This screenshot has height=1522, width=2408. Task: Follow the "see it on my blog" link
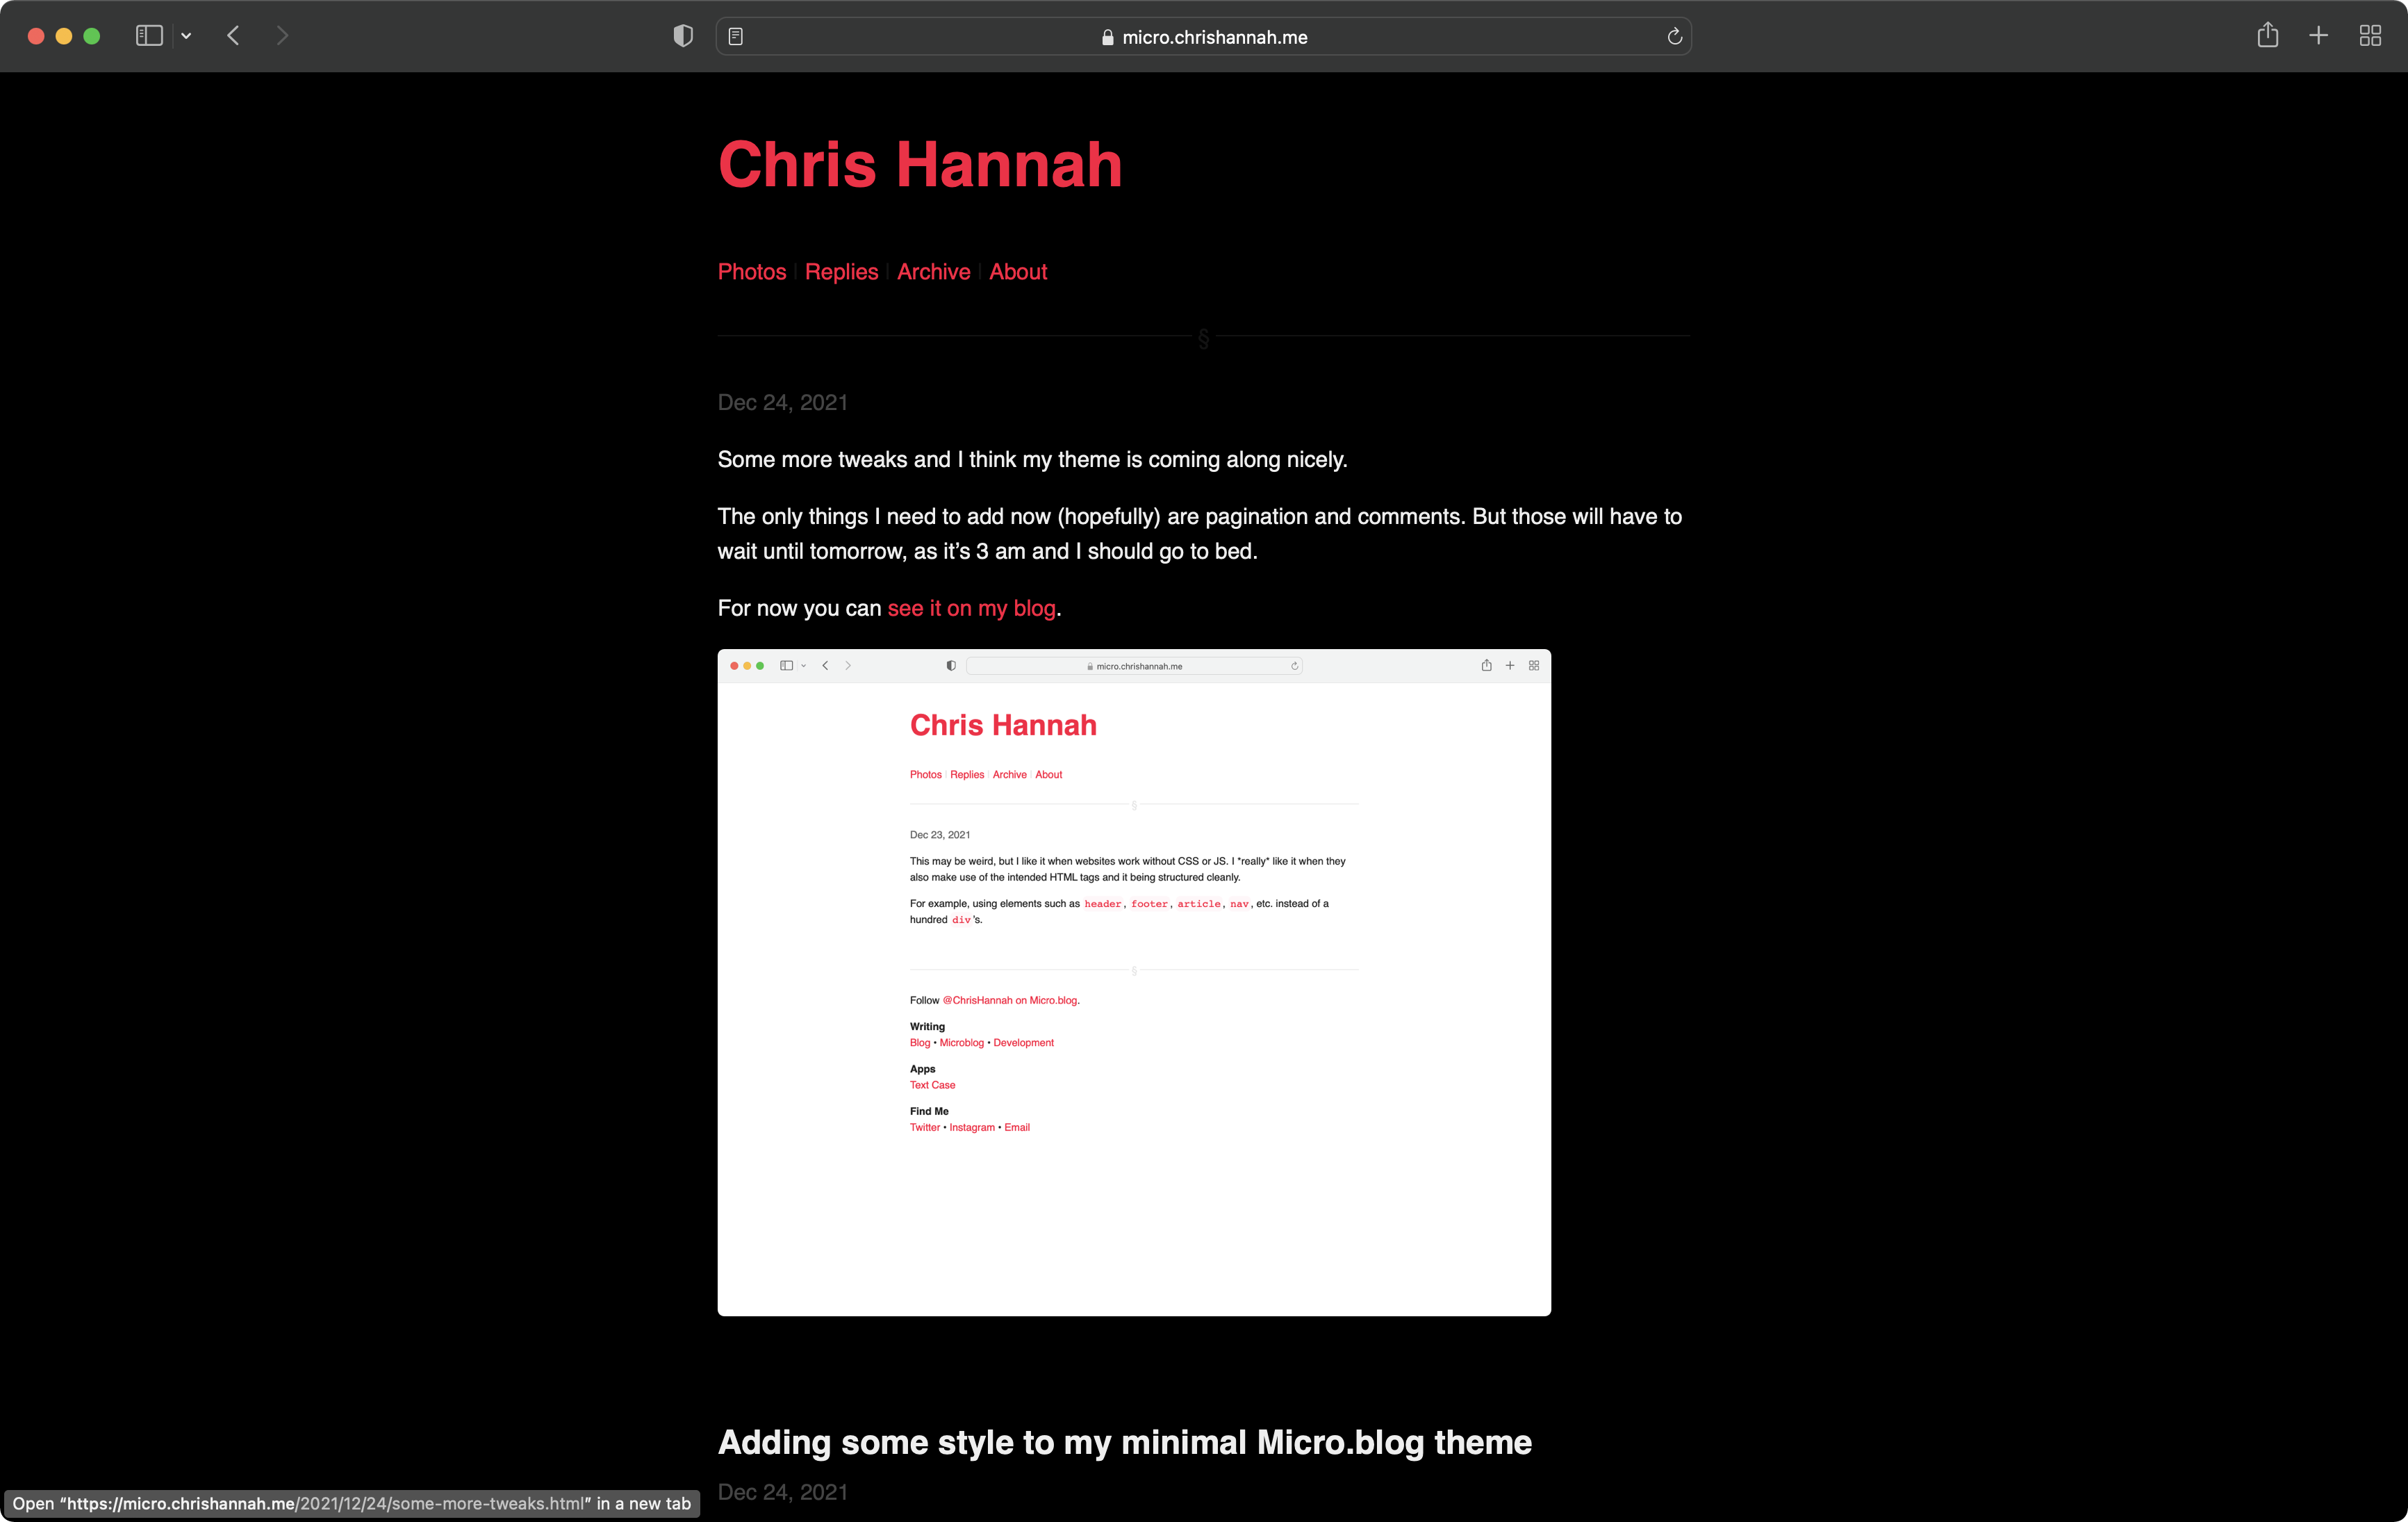[971, 608]
